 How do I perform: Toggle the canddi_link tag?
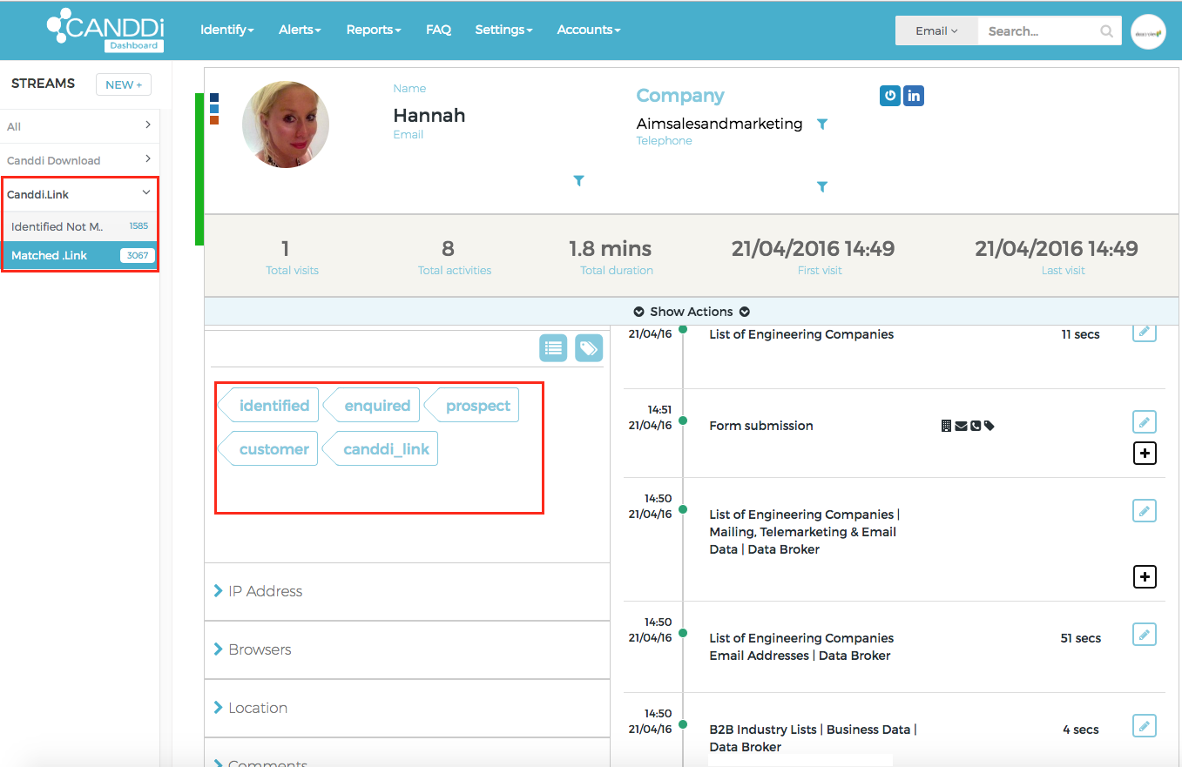click(381, 449)
